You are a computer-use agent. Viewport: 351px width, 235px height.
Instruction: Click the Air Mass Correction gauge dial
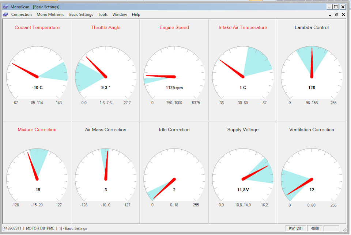[106, 174]
